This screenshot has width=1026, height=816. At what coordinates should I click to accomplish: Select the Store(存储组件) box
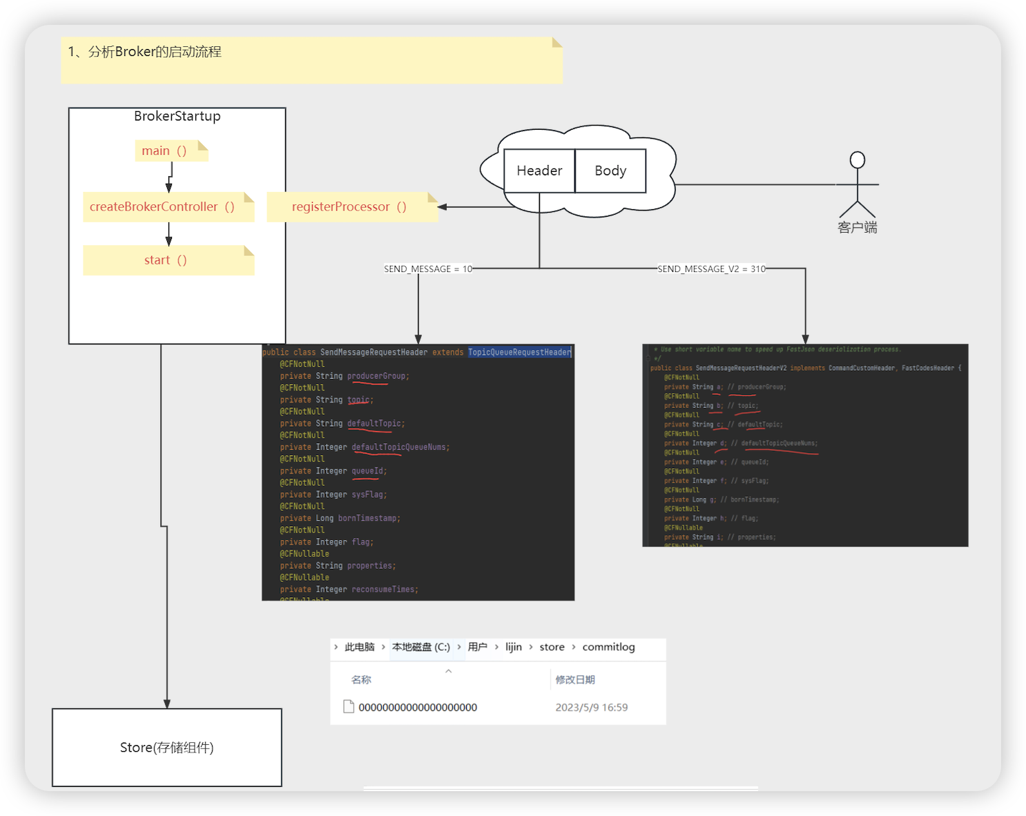pos(167,748)
